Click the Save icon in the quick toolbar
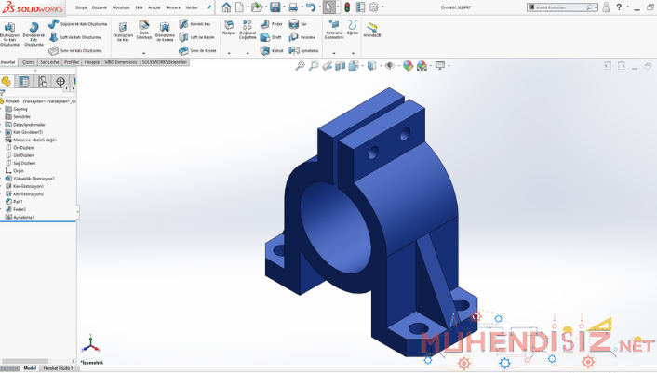This screenshot has width=657, height=373. tap(275, 7)
